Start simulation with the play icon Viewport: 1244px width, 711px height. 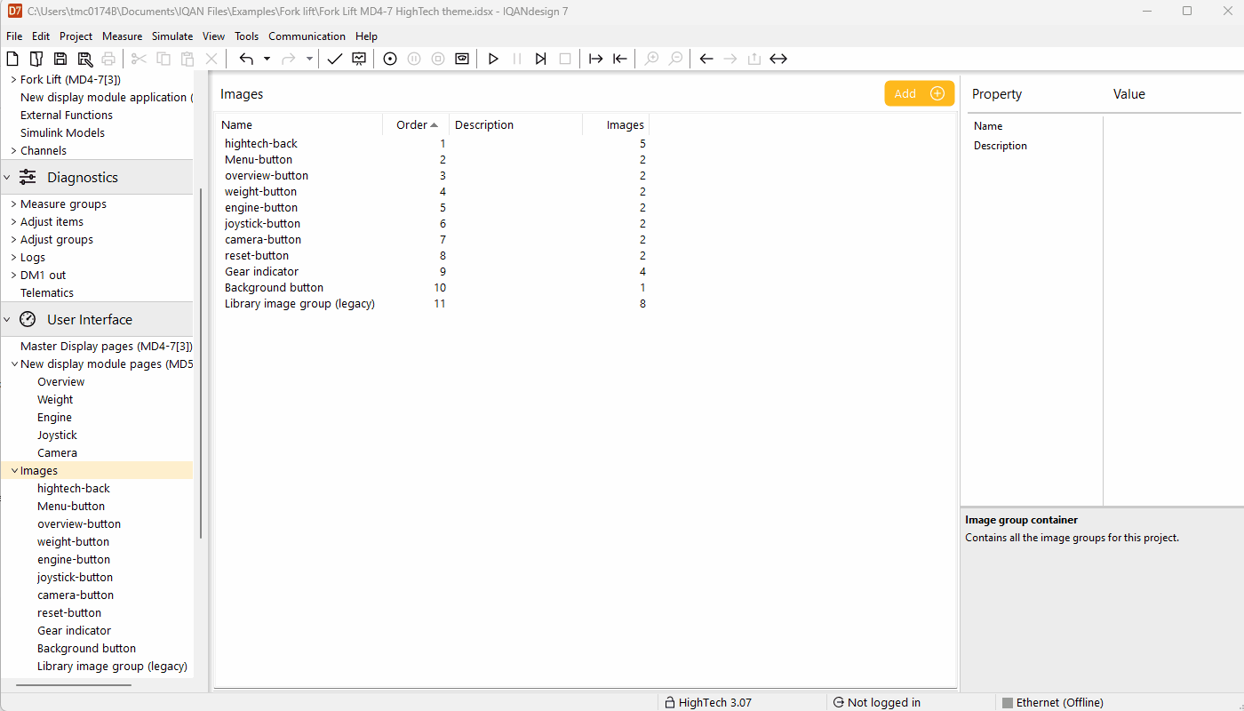tap(493, 59)
